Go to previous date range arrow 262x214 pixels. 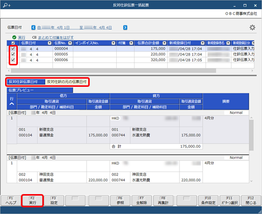pos(34,28)
